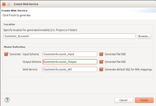156x106 pixels.
Task: Click the Input Schema label
Action: pos(31,54)
